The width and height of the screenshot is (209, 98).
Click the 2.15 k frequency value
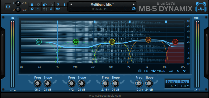[105, 90]
